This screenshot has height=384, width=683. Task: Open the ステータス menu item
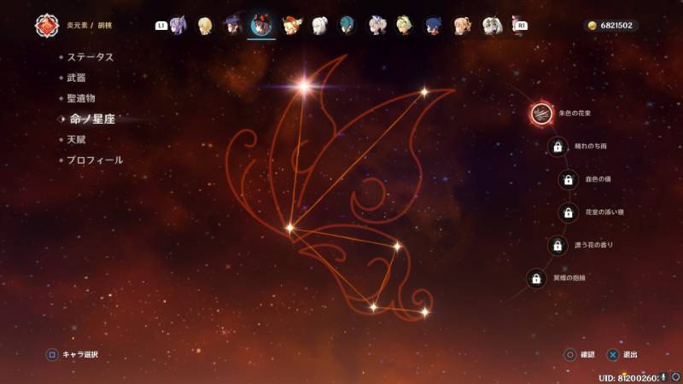click(x=90, y=57)
